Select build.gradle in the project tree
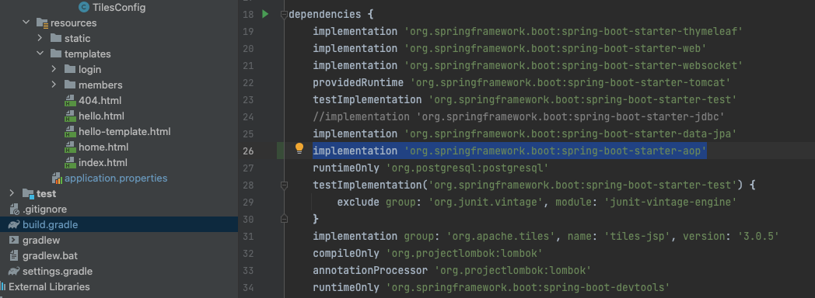Screen dimensions: 815x298 click(51, 225)
